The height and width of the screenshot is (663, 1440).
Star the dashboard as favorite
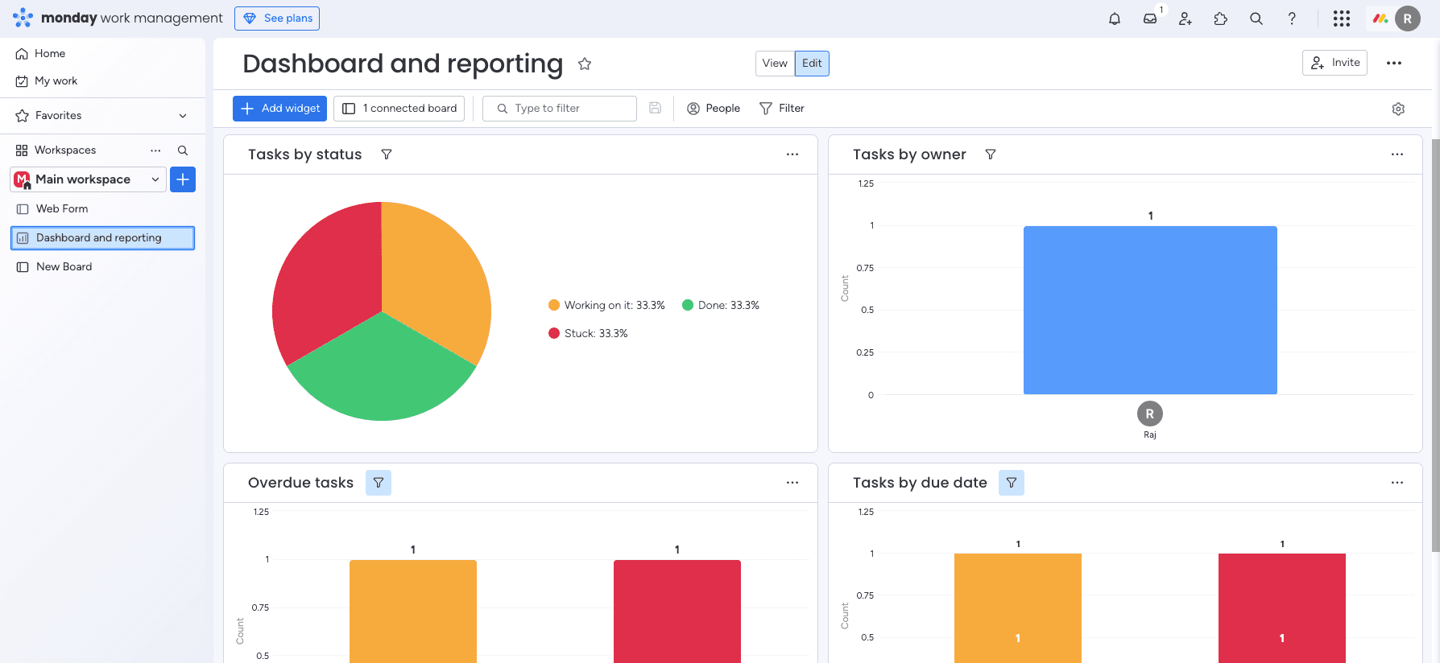585,64
